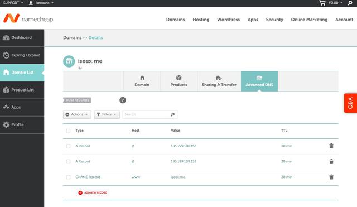The height and width of the screenshot is (207, 357).
Task: Click the Host column header
Action: coord(136,131)
